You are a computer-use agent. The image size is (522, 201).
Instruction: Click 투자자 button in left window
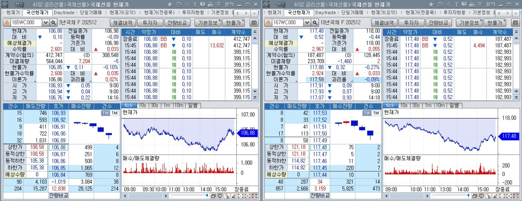pyautogui.click(x=150, y=23)
